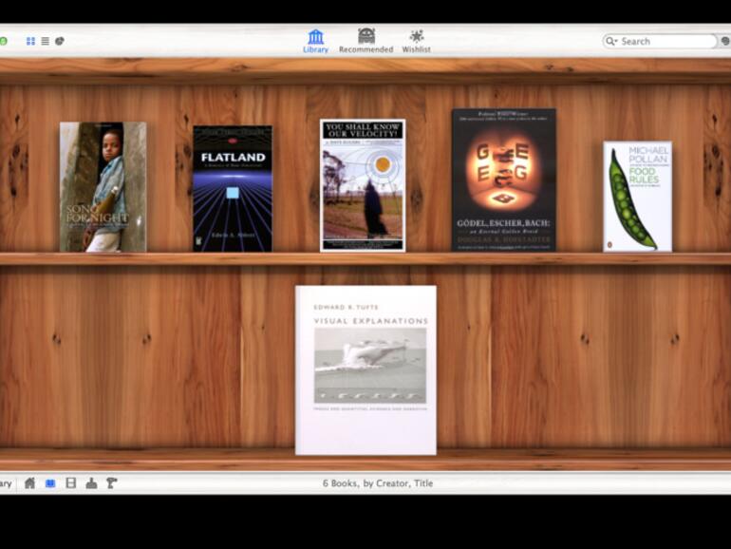Expand the search magnifier dropdown
The width and height of the screenshot is (731, 549).
tap(613, 42)
